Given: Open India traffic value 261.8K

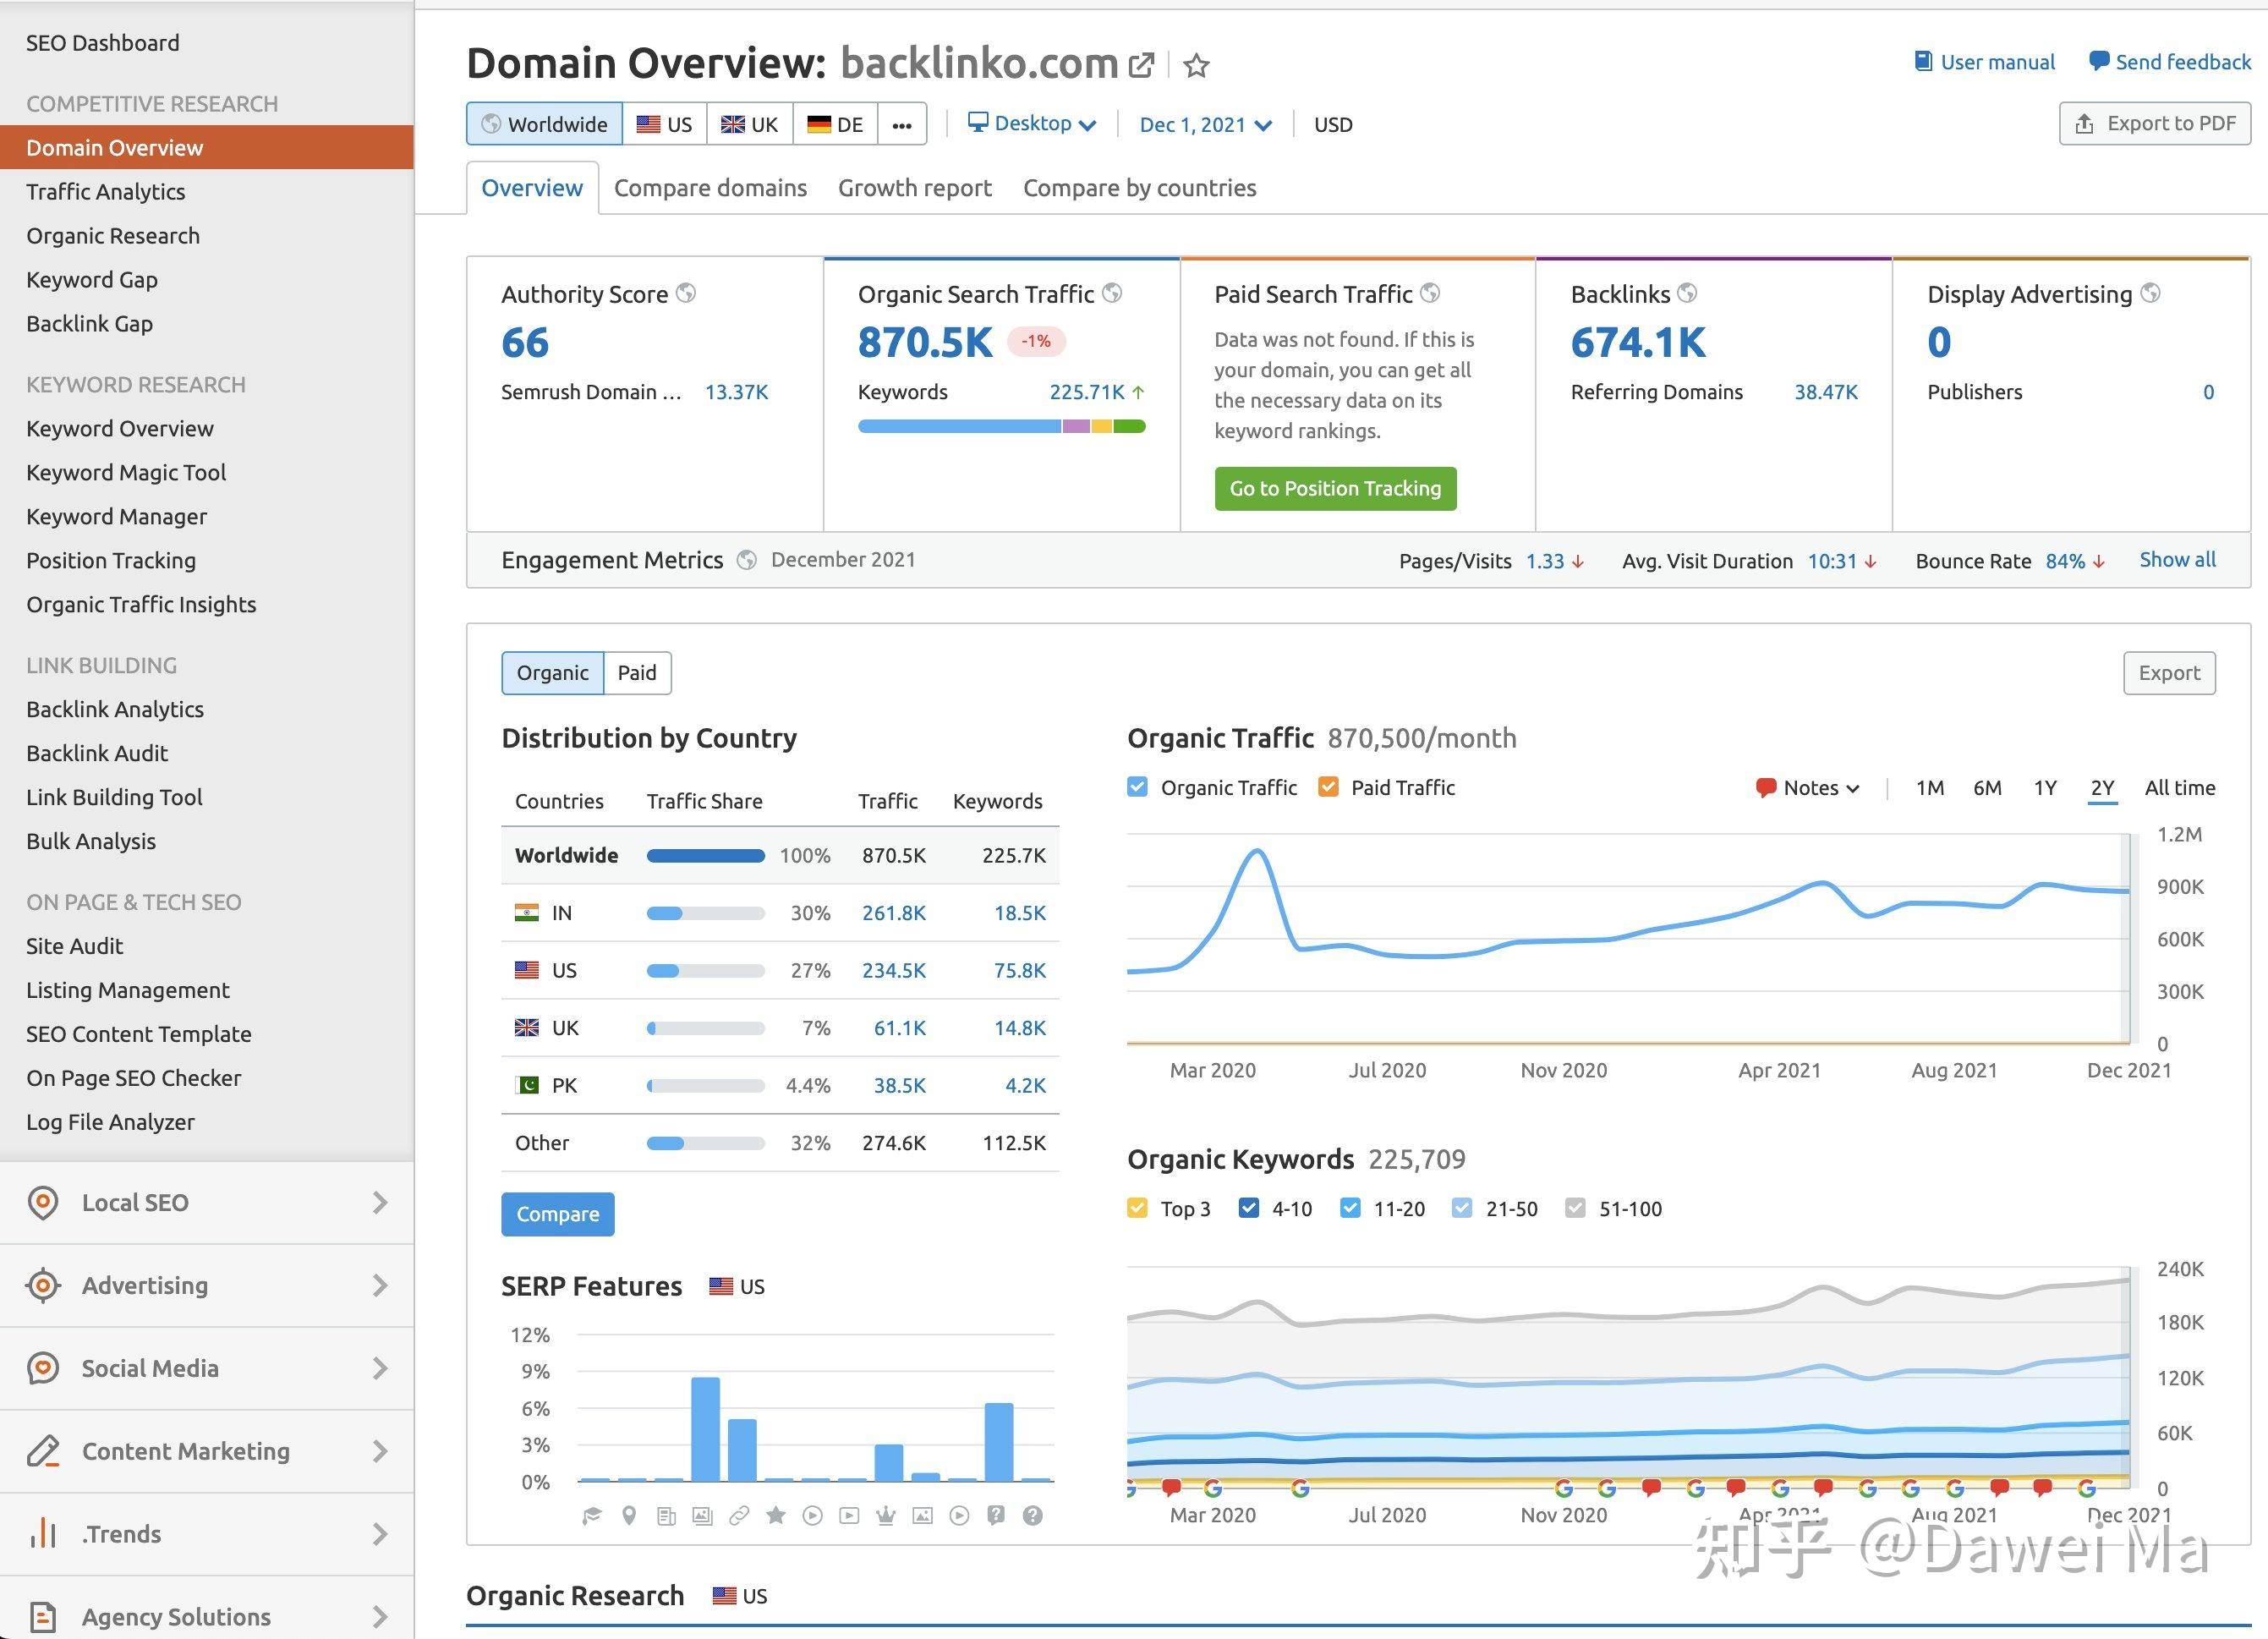Looking at the screenshot, I should [x=894, y=913].
